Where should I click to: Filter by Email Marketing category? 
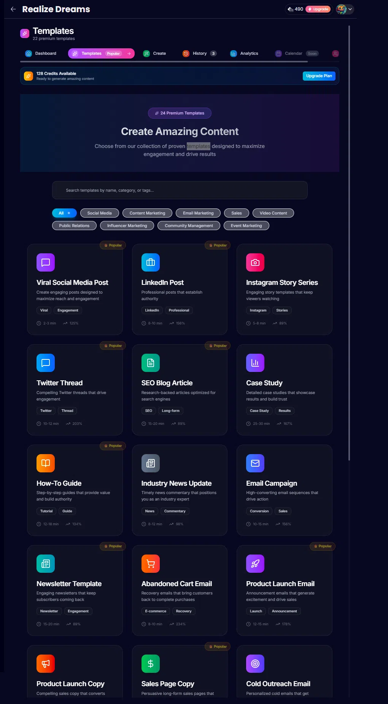coord(198,213)
